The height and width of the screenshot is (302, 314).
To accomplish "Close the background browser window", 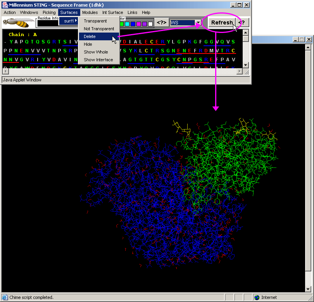I will click(x=309, y=40).
